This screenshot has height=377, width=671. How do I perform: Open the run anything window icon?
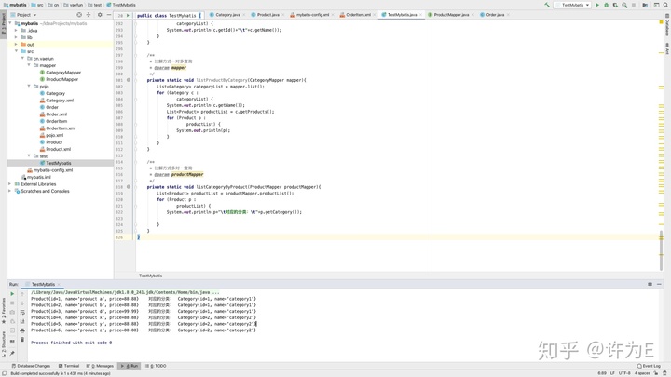pos(656,5)
